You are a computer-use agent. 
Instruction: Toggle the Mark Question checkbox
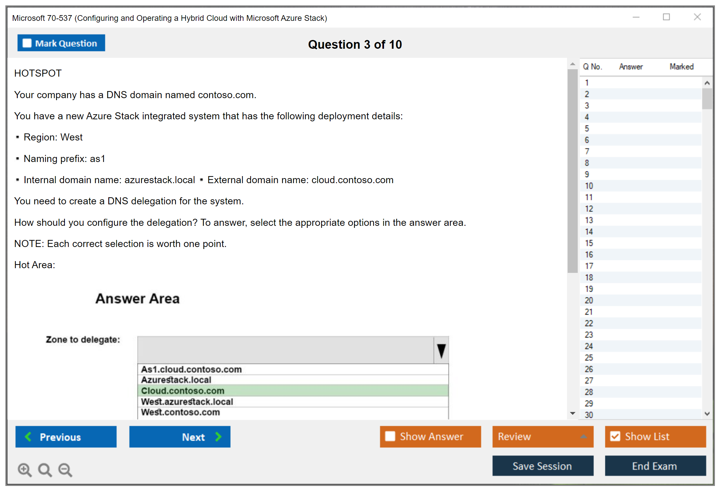tap(27, 43)
